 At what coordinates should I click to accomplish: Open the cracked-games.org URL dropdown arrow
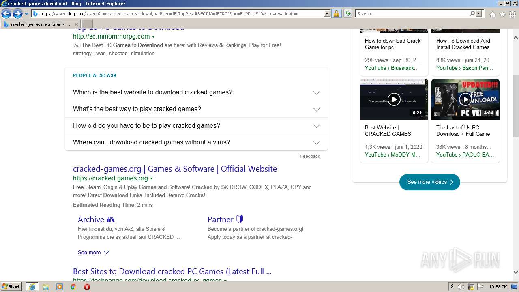pos(151,178)
